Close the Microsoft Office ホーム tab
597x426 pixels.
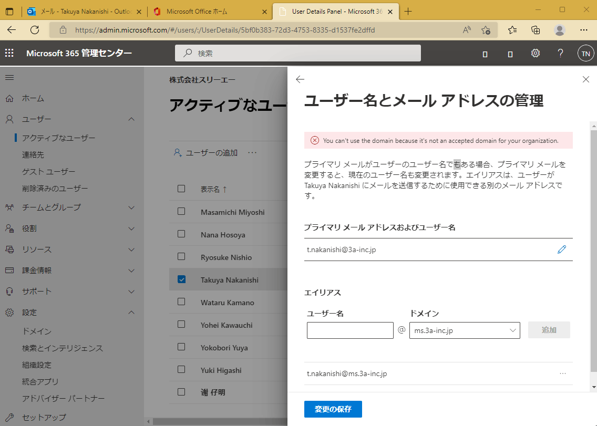tap(265, 12)
